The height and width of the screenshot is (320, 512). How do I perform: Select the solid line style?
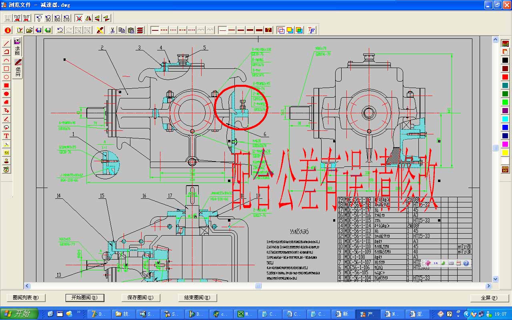[155, 30]
